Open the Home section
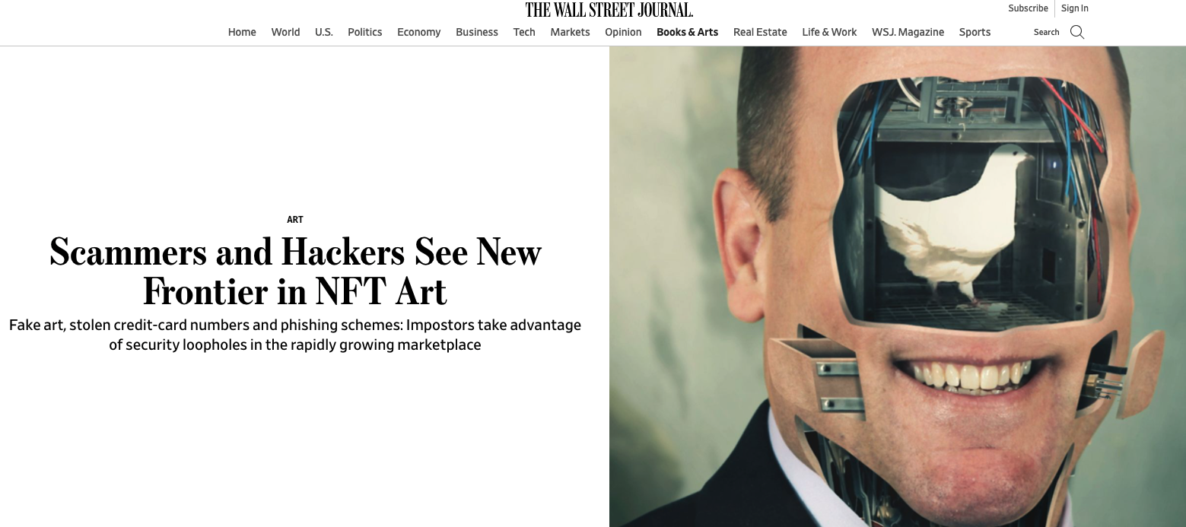This screenshot has width=1186, height=527. click(242, 32)
